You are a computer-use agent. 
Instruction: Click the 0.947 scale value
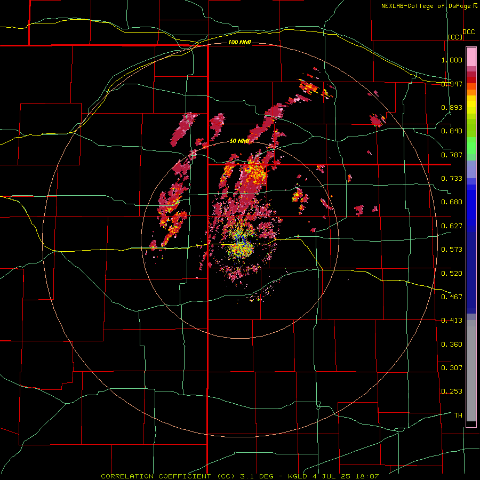[452, 84]
